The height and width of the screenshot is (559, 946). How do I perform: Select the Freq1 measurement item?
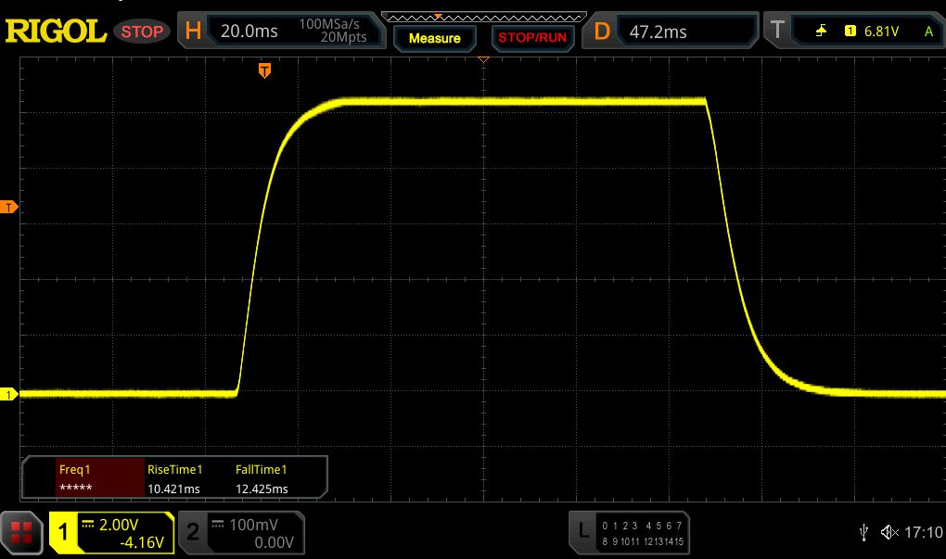coord(83,479)
